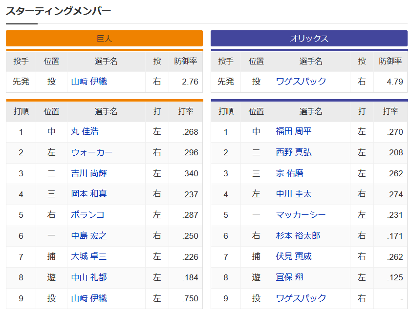Open 福田 周平 player page
Viewport: 412px width, 314px height.
point(294,131)
